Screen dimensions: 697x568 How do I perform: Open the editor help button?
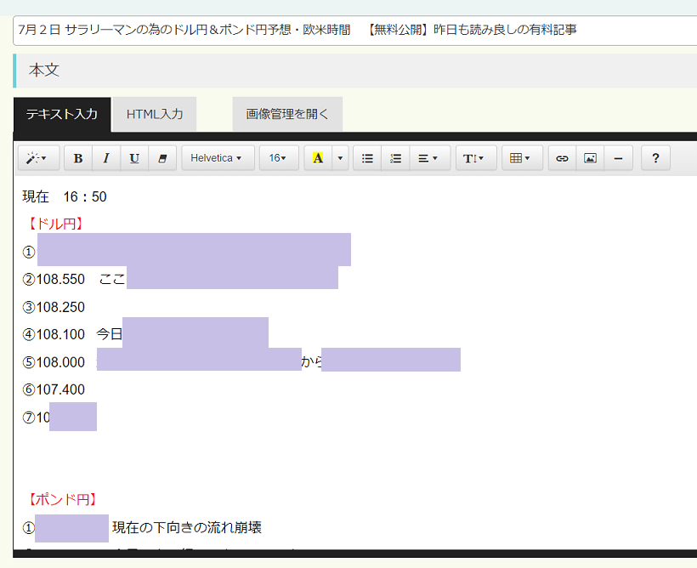pos(655,158)
